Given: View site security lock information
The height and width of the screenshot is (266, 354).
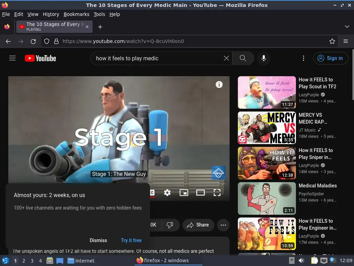Looking at the screenshot, I should coord(56,41).
